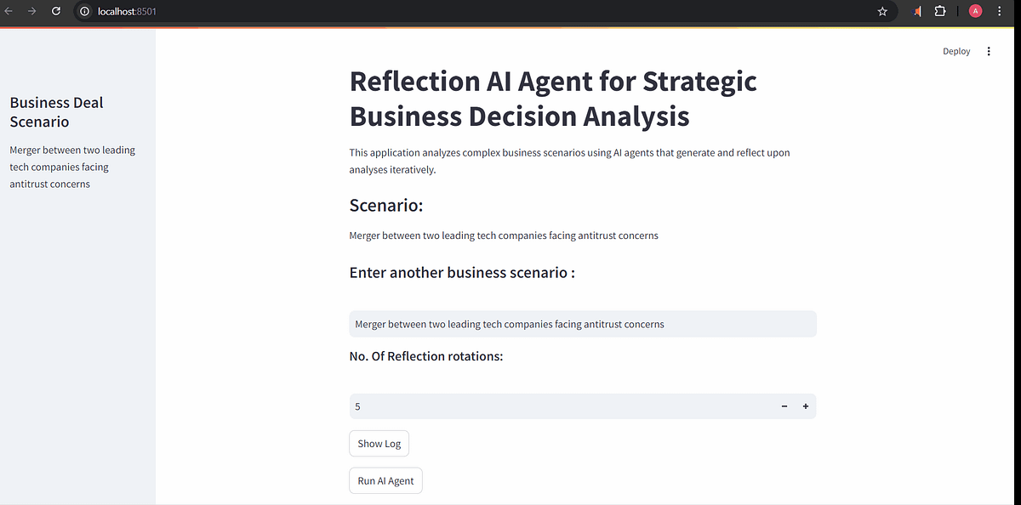
Task: Click the browser back navigation arrow
Action: [9, 11]
